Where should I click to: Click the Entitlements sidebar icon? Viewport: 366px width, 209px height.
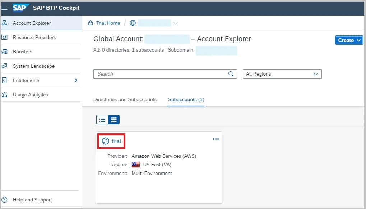pos(4,80)
